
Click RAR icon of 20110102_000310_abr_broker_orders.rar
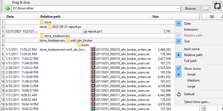click(93, 49)
